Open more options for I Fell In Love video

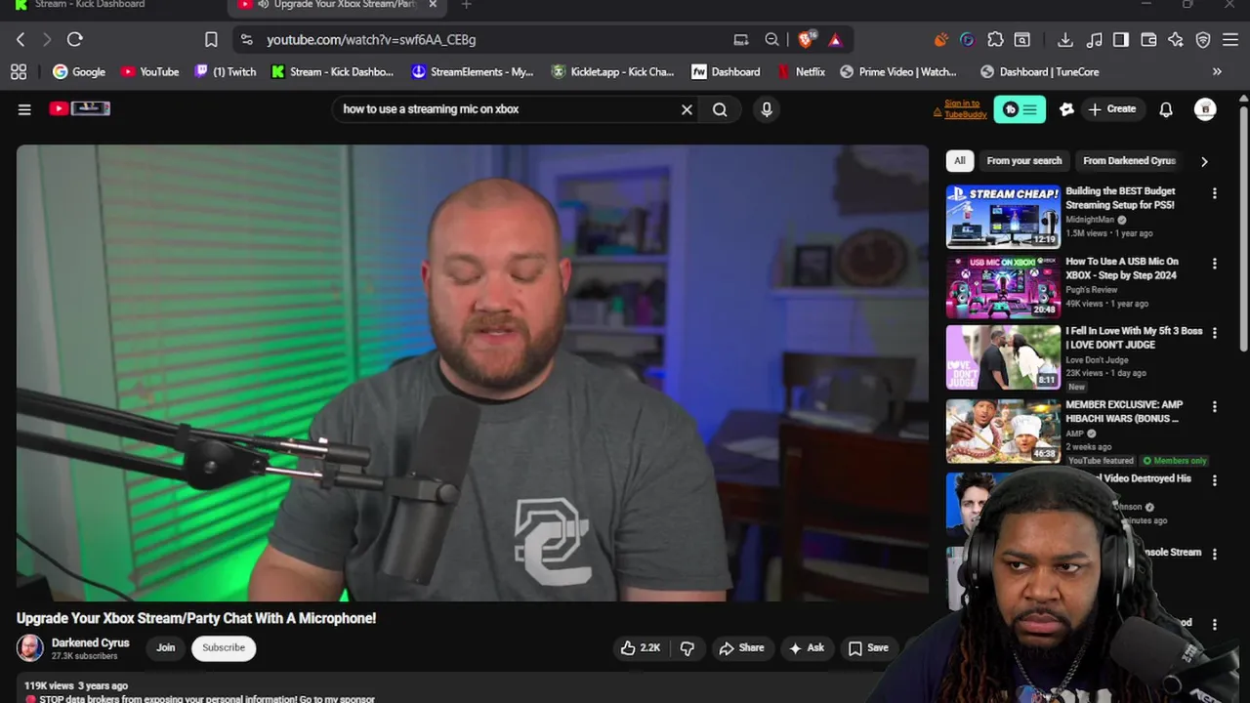pos(1214,333)
